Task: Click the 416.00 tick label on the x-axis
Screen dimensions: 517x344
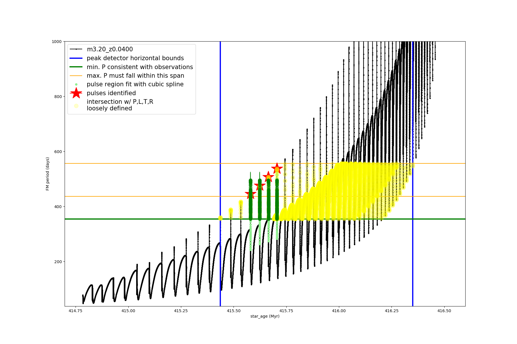Action: pos(339,311)
